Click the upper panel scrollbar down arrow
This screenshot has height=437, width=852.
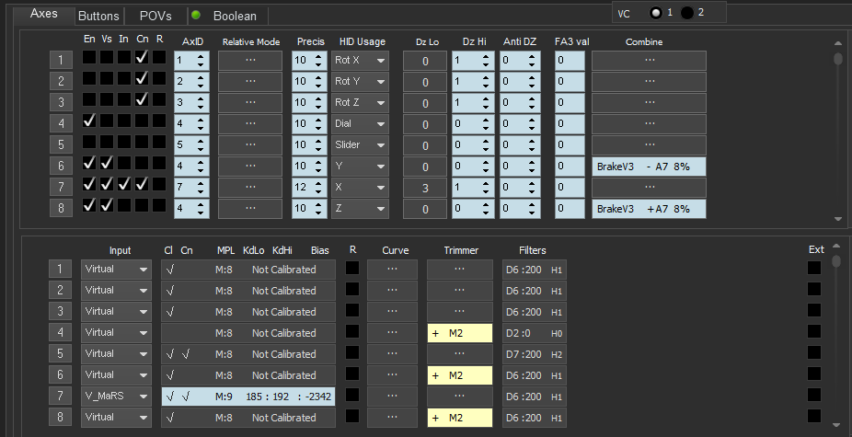(838, 219)
